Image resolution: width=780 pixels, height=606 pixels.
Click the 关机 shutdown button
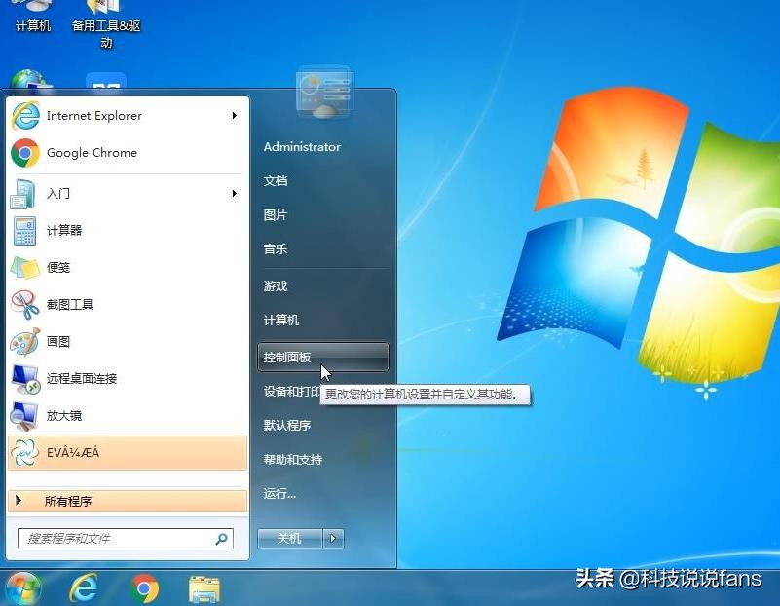coord(288,538)
